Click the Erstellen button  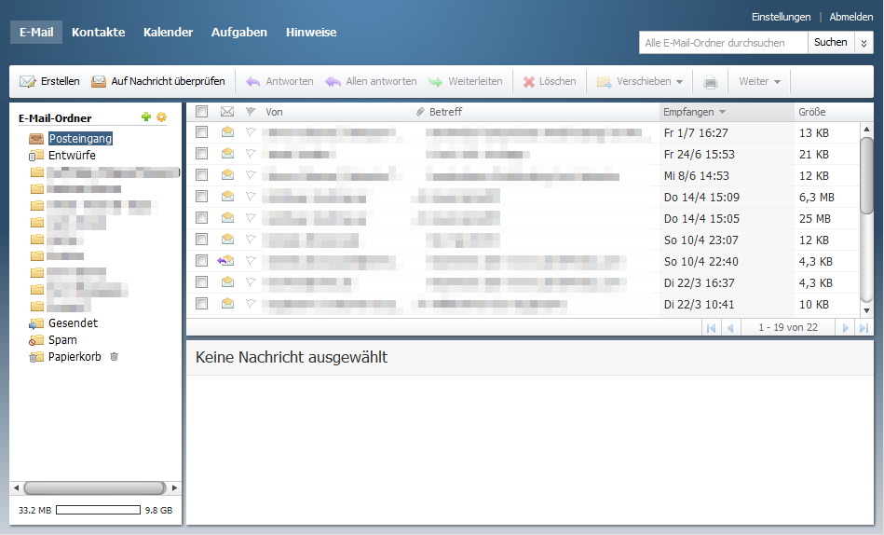pyautogui.click(x=50, y=82)
